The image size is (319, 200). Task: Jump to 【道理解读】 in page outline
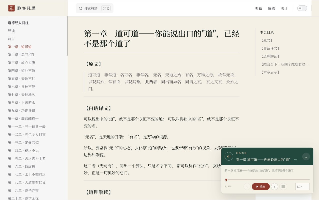[270, 56]
